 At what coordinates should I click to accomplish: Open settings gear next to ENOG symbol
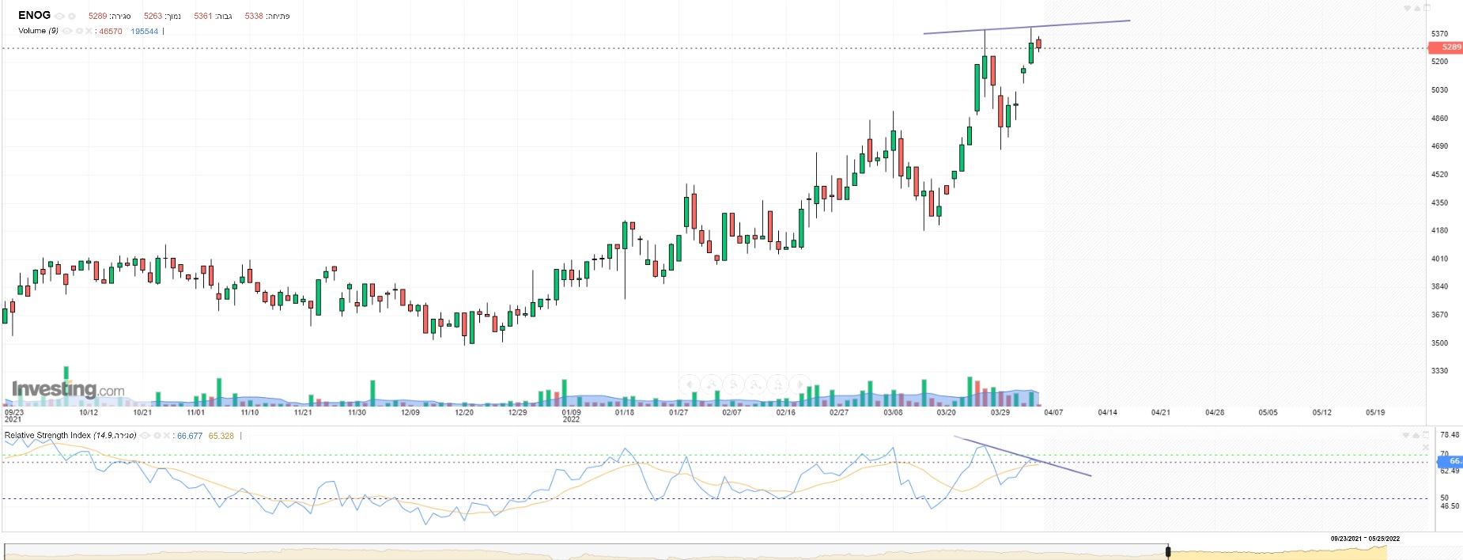(x=72, y=16)
